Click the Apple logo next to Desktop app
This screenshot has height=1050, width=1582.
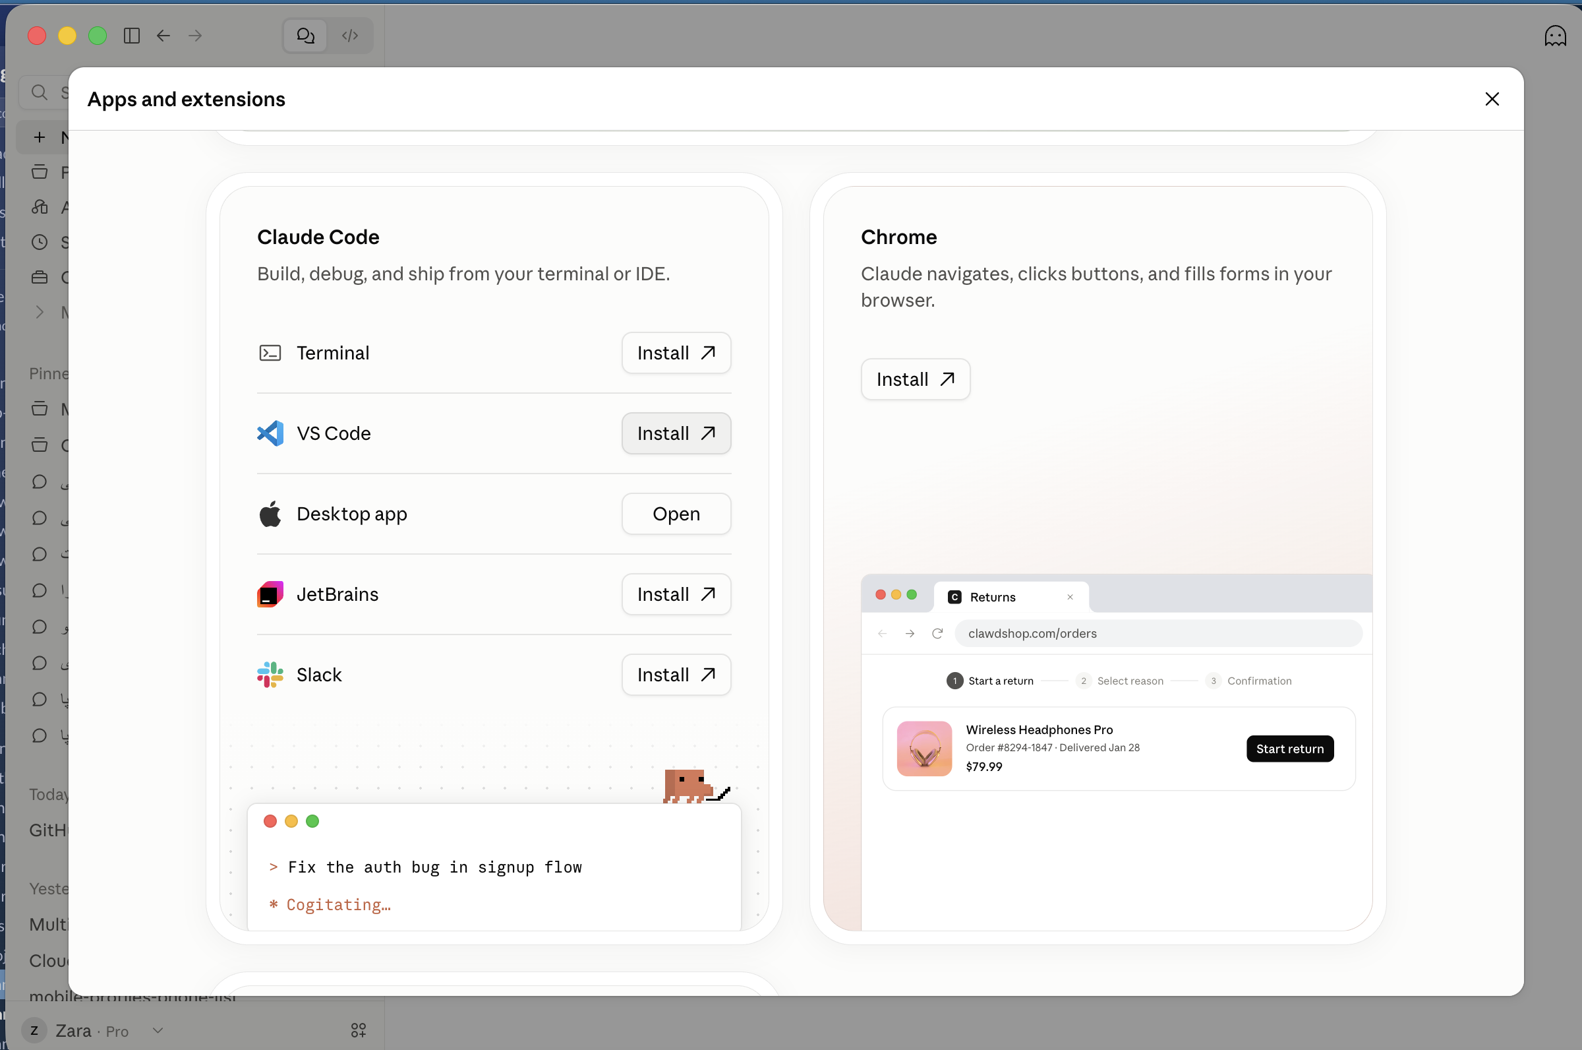pos(270,514)
